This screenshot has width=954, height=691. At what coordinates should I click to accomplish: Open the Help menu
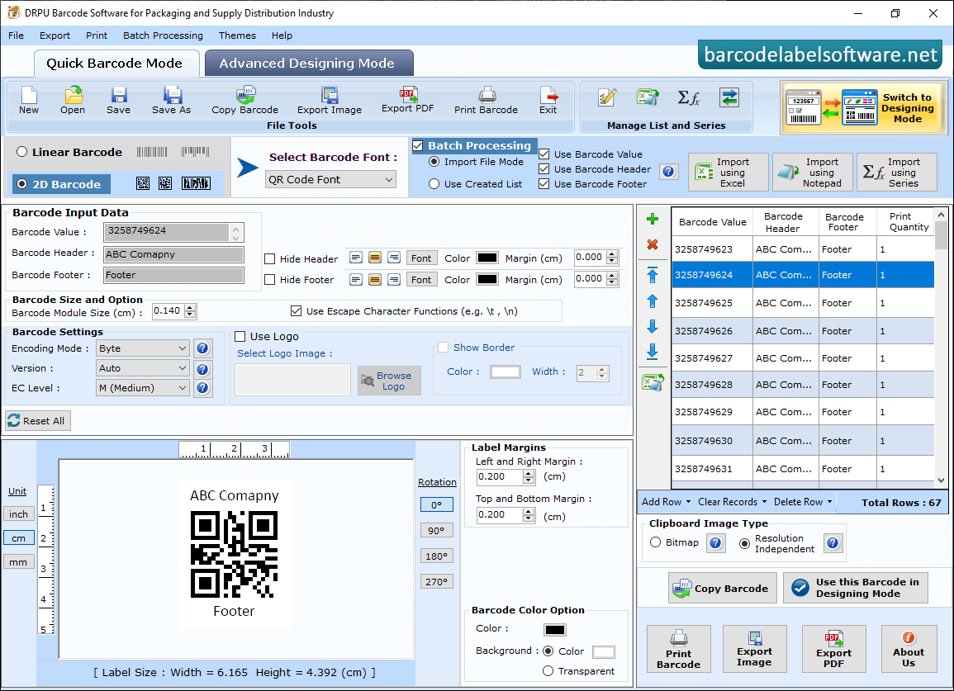tap(282, 35)
